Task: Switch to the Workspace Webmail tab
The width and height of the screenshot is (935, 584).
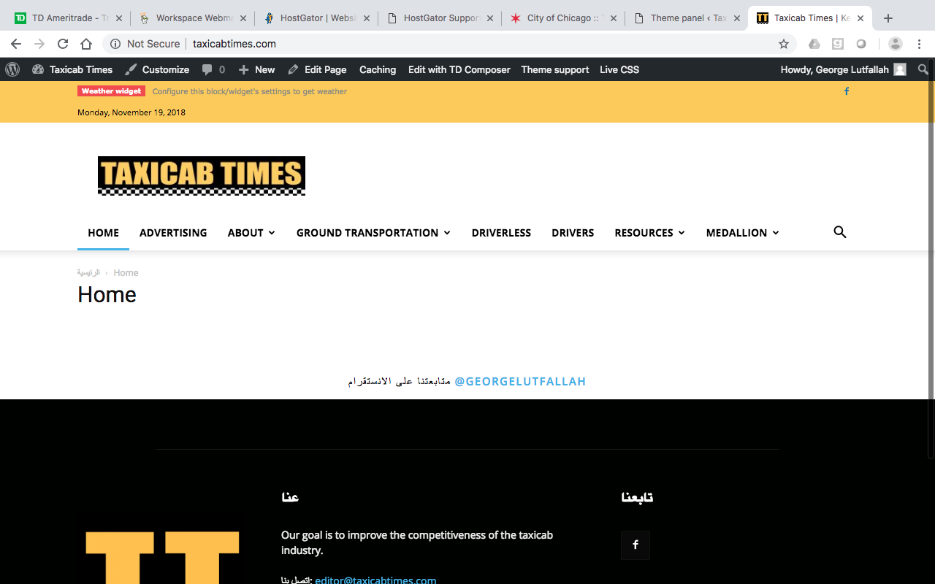Action: (193, 18)
